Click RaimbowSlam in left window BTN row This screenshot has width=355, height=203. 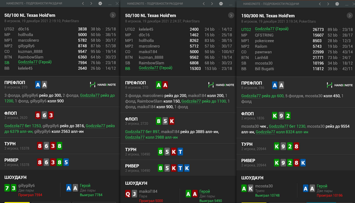30,57
